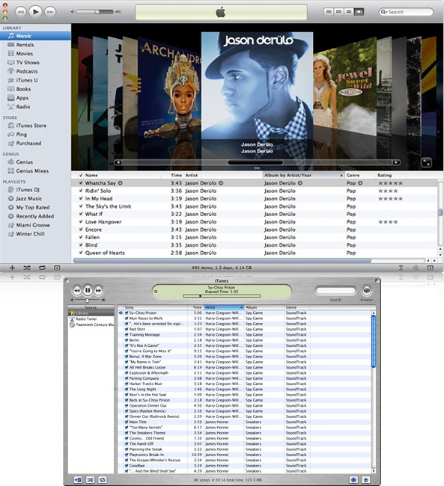Enter full screen Cover Flow
The width and height of the screenshot is (444, 486).
click(426, 162)
